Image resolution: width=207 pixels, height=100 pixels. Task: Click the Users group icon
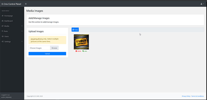3,36
